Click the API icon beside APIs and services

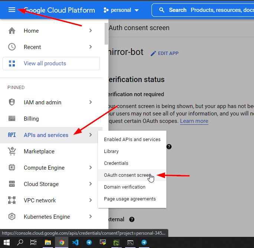[x=12, y=135]
